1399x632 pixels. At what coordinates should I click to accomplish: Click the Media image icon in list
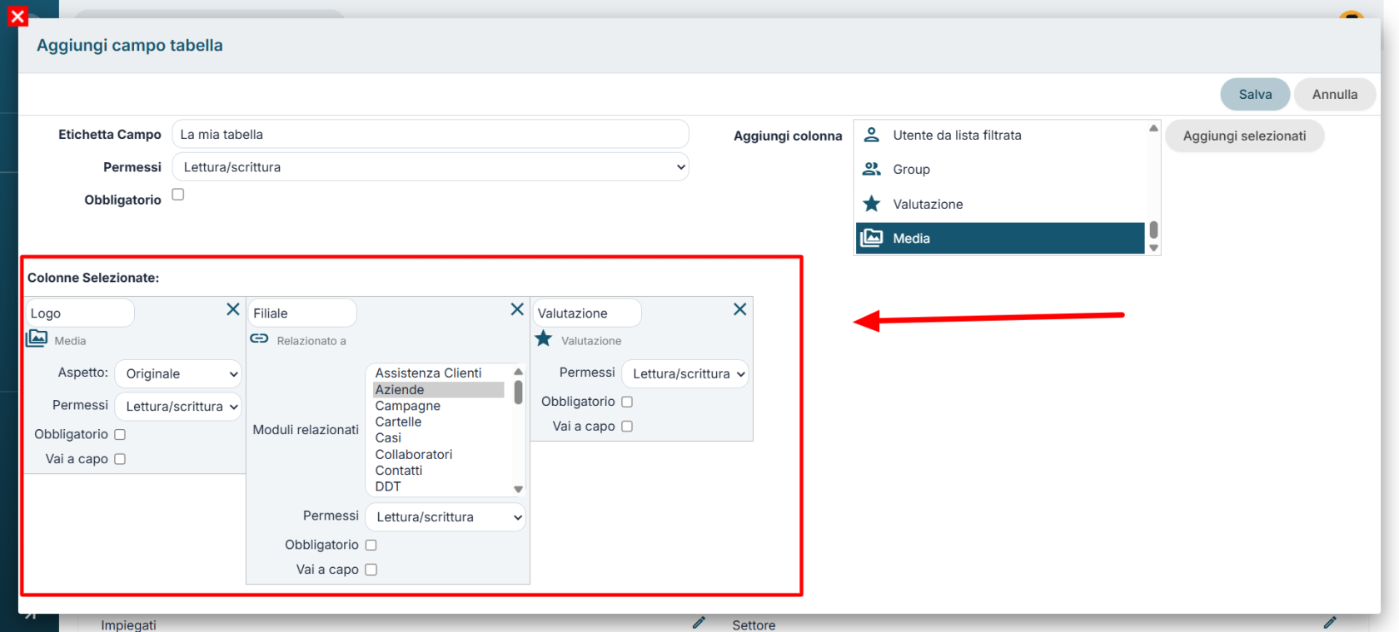pos(872,238)
